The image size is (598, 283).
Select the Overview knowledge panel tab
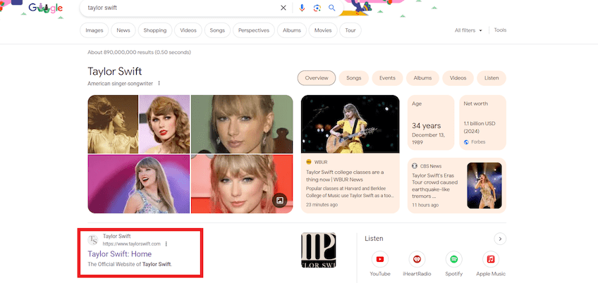point(317,78)
